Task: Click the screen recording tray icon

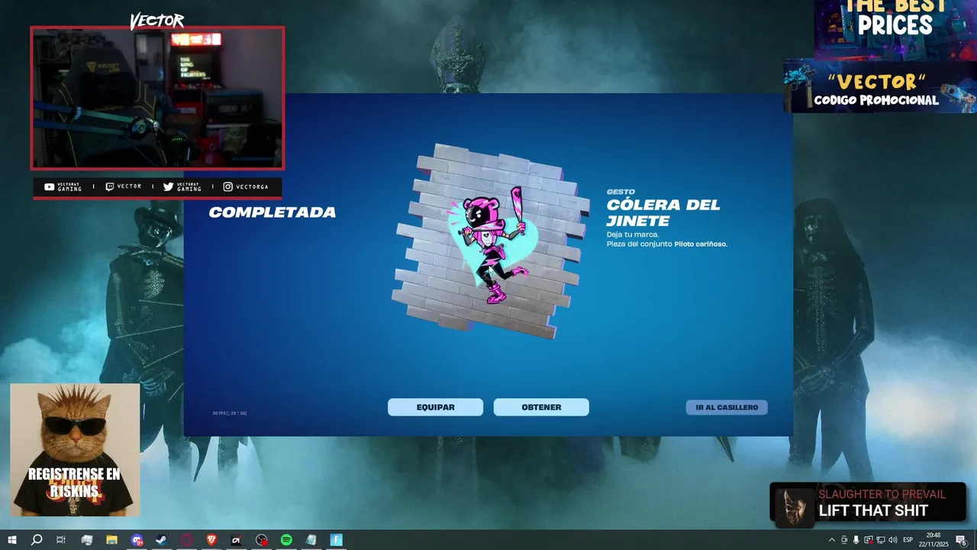Action: click(x=869, y=540)
